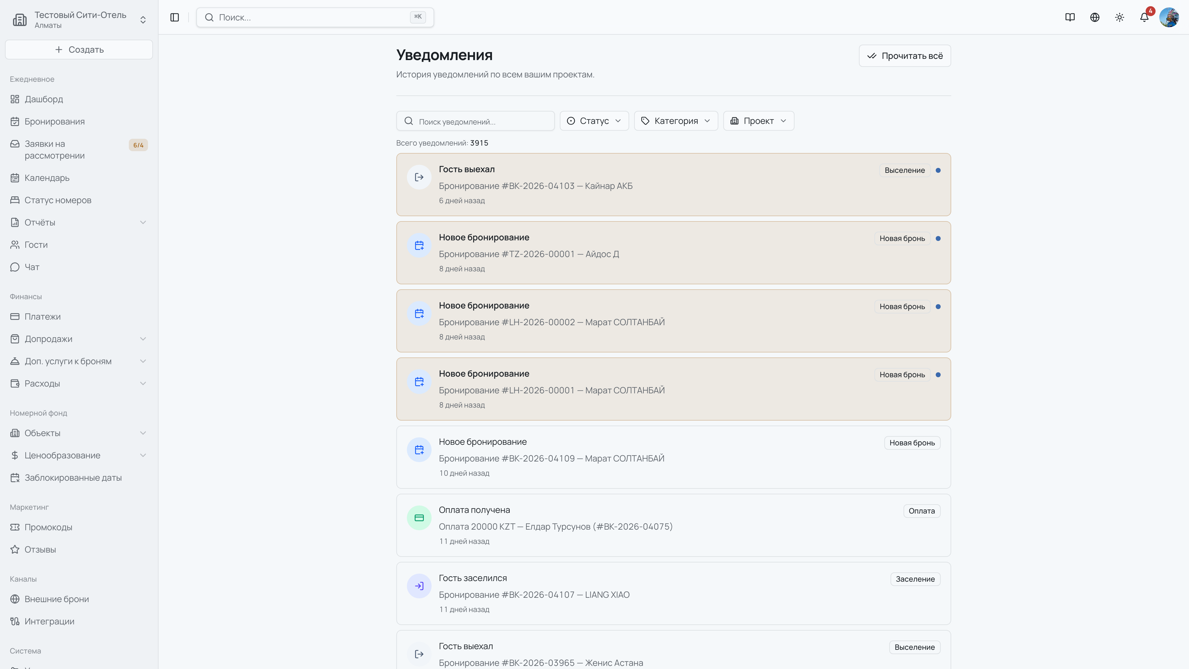Screen dimensions: 1189x669
Task: Open notification for booking #BK-2026-03965
Action: pos(673,649)
